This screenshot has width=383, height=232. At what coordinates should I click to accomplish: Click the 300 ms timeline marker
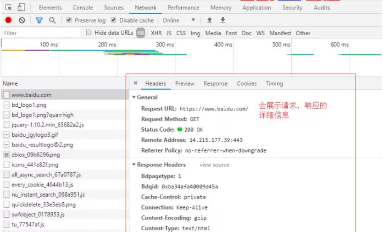pos(165,44)
